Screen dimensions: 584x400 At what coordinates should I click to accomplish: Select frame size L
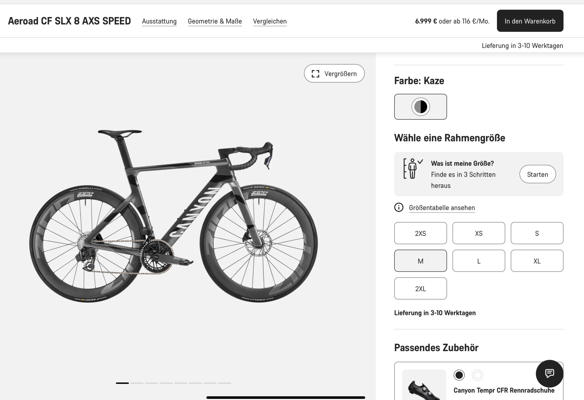tap(479, 261)
